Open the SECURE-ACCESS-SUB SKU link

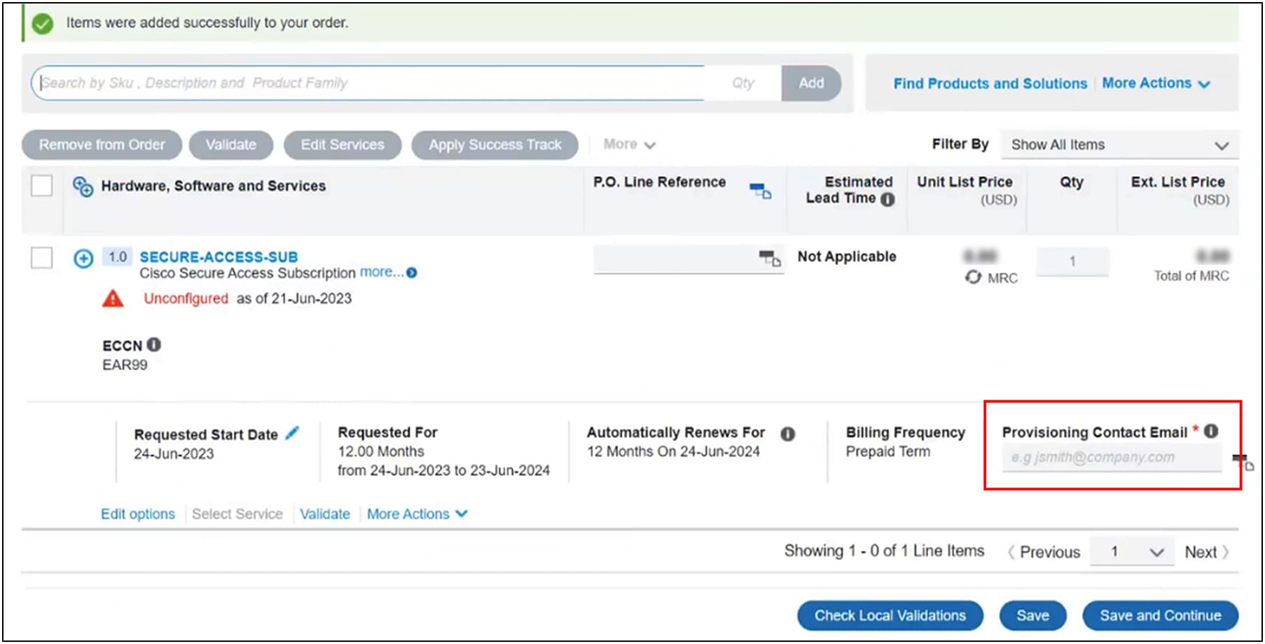[219, 257]
